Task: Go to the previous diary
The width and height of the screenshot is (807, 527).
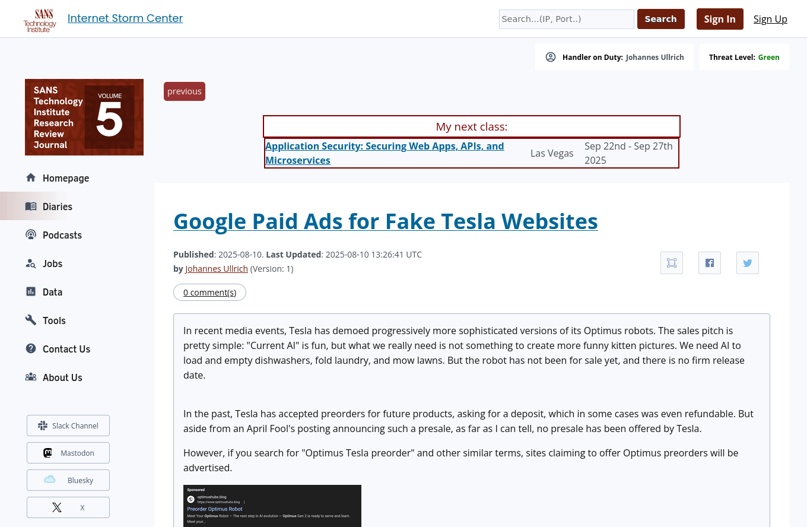Action: [185, 91]
